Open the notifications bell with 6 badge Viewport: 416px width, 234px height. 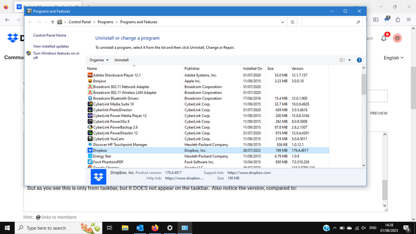point(384,38)
